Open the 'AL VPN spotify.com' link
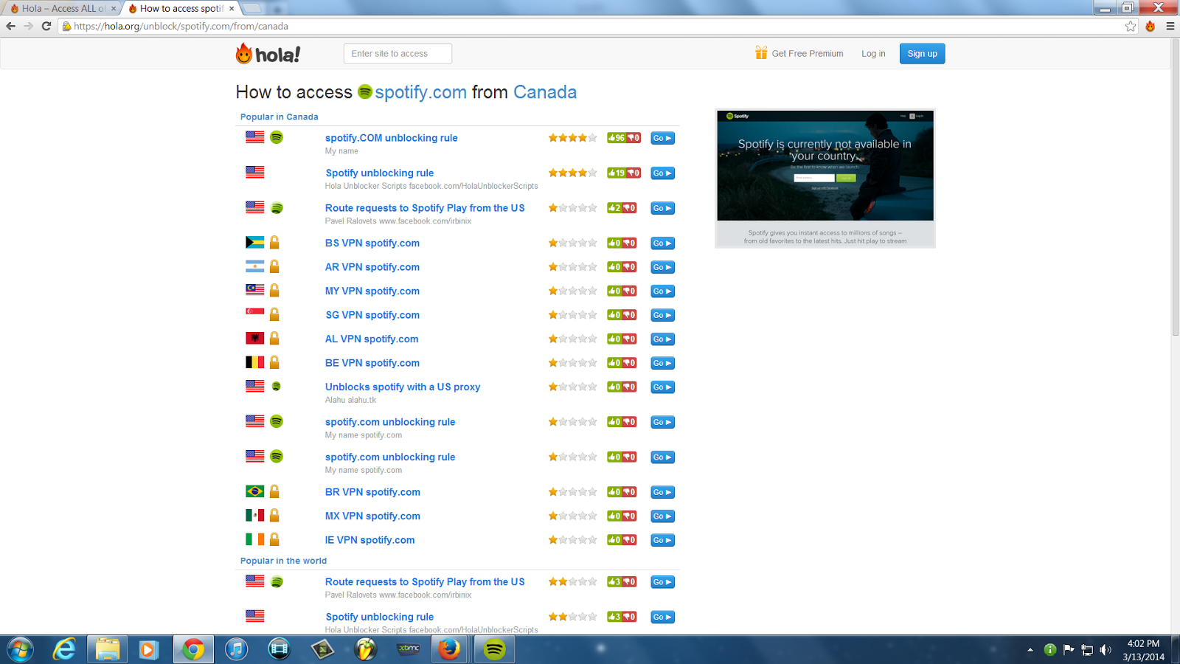Image resolution: width=1180 pixels, height=664 pixels. pyautogui.click(x=372, y=339)
